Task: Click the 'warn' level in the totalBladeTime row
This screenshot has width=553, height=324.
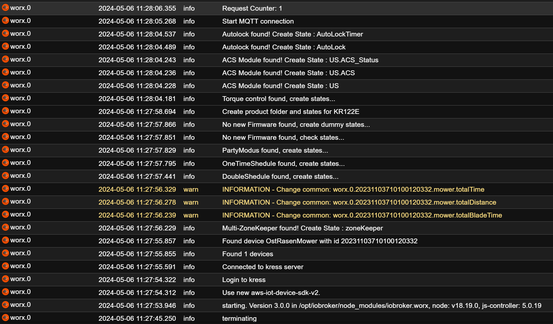Action: click(191, 215)
